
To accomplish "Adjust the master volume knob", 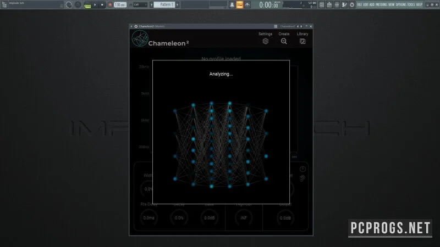I will (69, 5).
